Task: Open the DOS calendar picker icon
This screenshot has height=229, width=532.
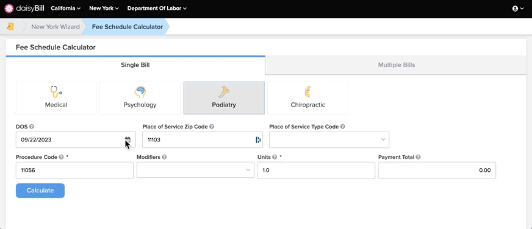Action: [128, 139]
